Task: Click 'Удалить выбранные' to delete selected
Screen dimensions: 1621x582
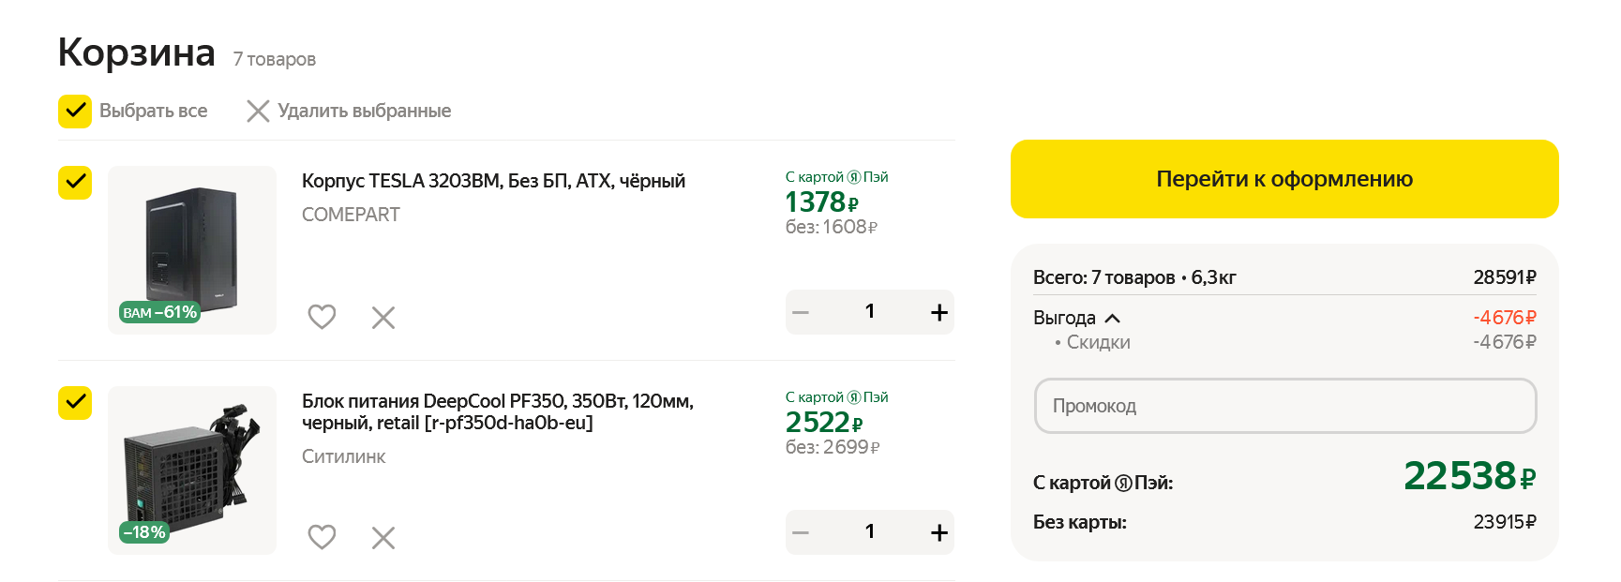Action: (349, 111)
